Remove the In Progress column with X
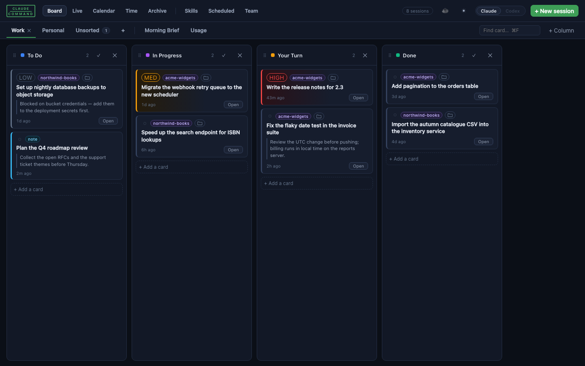585x366 pixels. point(240,55)
